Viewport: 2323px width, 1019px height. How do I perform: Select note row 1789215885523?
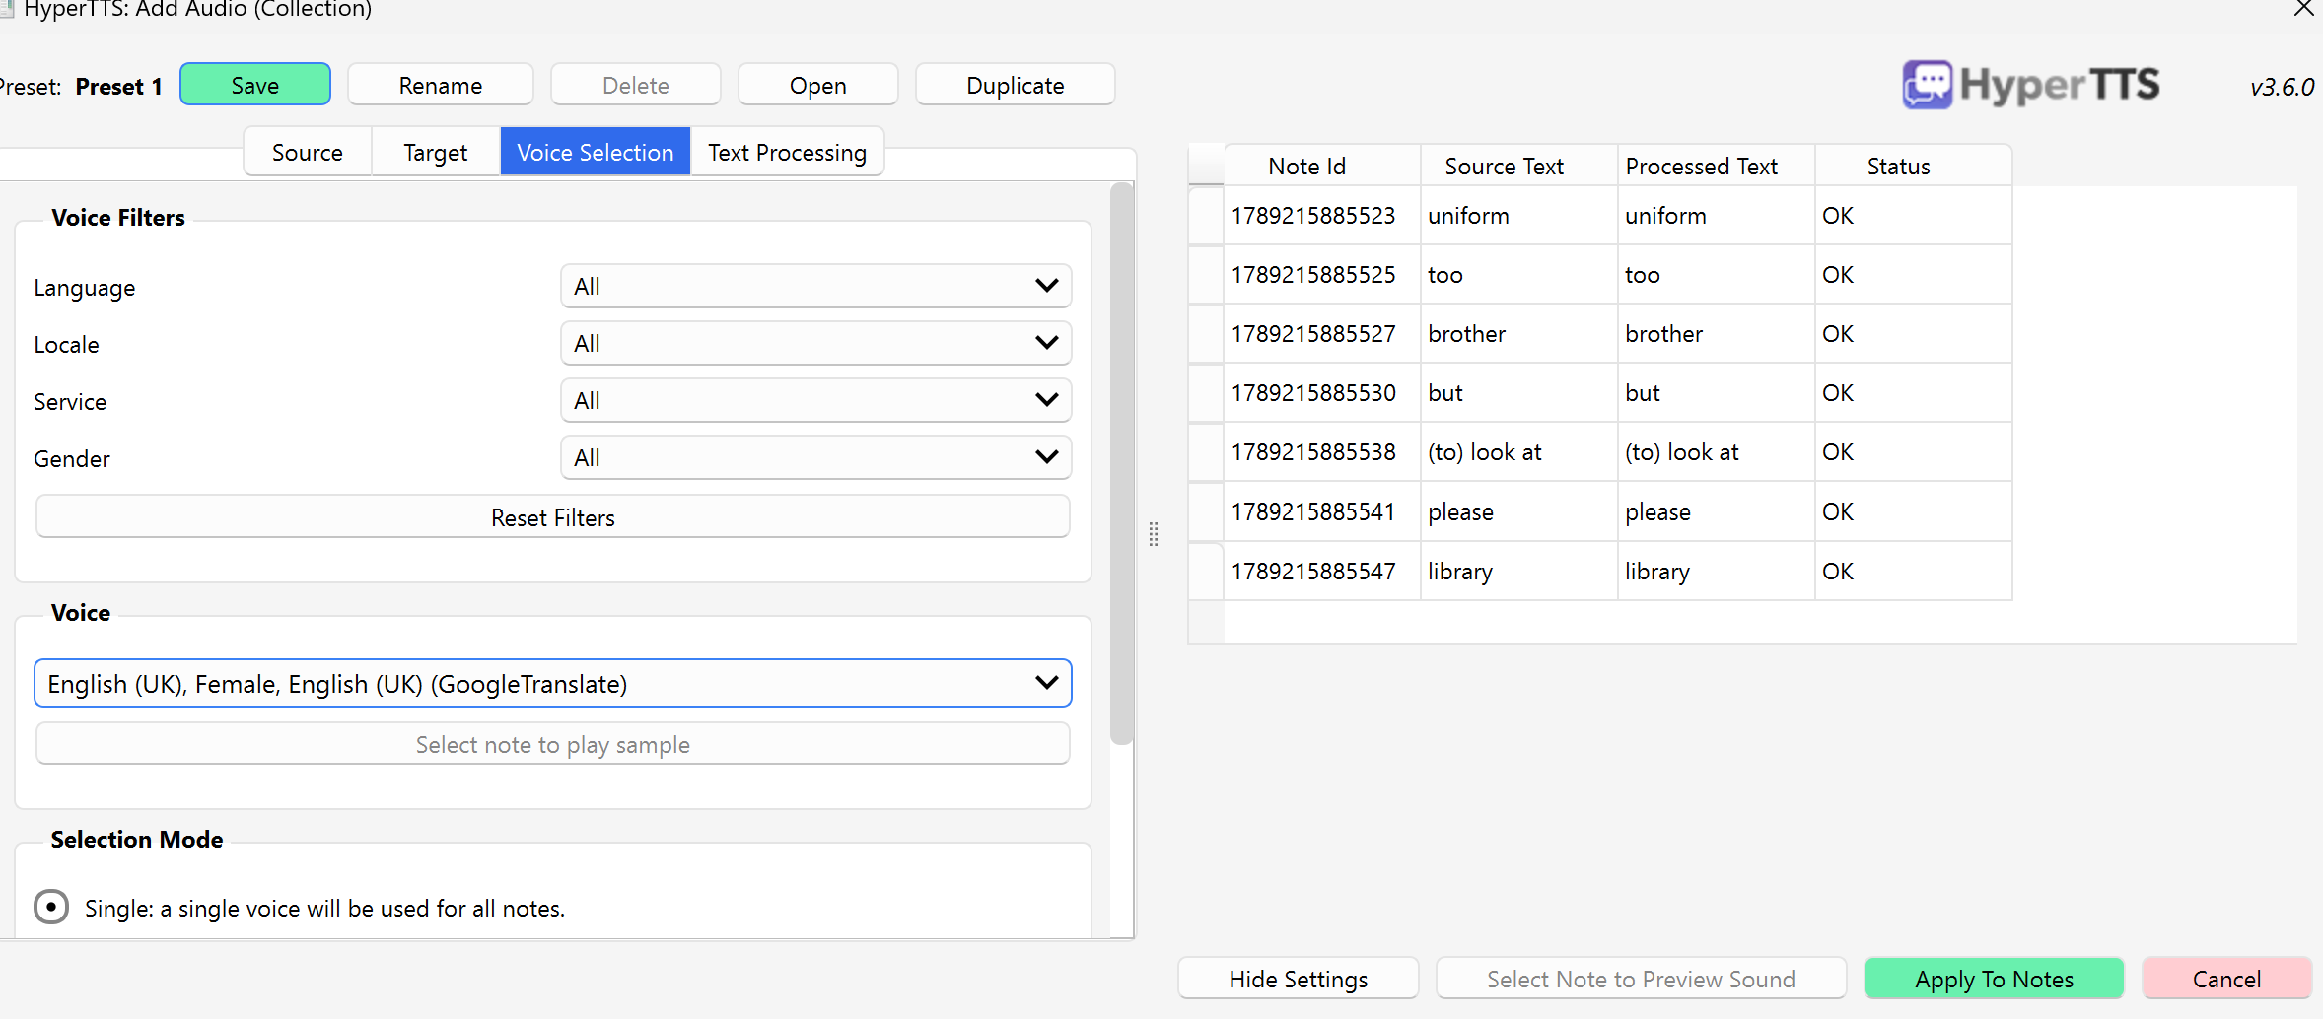(1322, 215)
